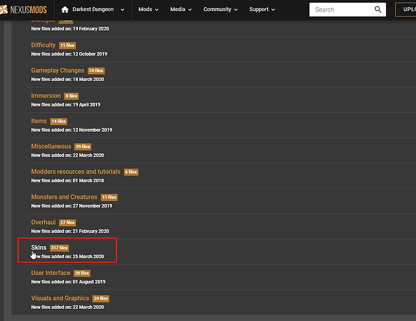Click 'New files added on: 21 February 2020'

(70, 231)
